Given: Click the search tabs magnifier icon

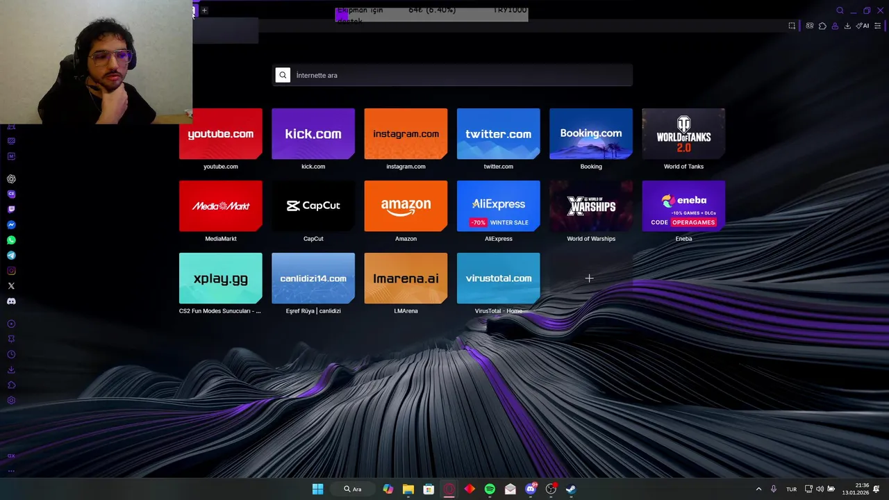Looking at the screenshot, I should (840, 10).
